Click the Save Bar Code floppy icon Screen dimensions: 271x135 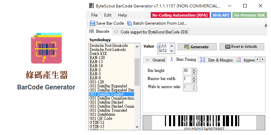click(x=92, y=23)
